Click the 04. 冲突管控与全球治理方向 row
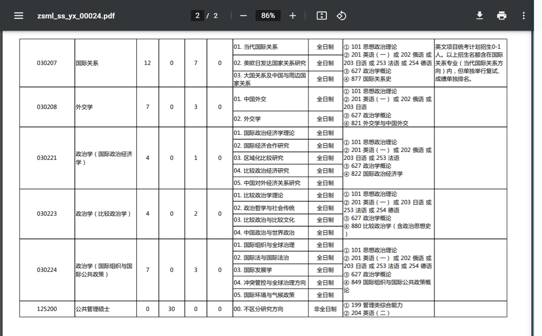The height and width of the screenshot is (336, 542). tap(270, 282)
